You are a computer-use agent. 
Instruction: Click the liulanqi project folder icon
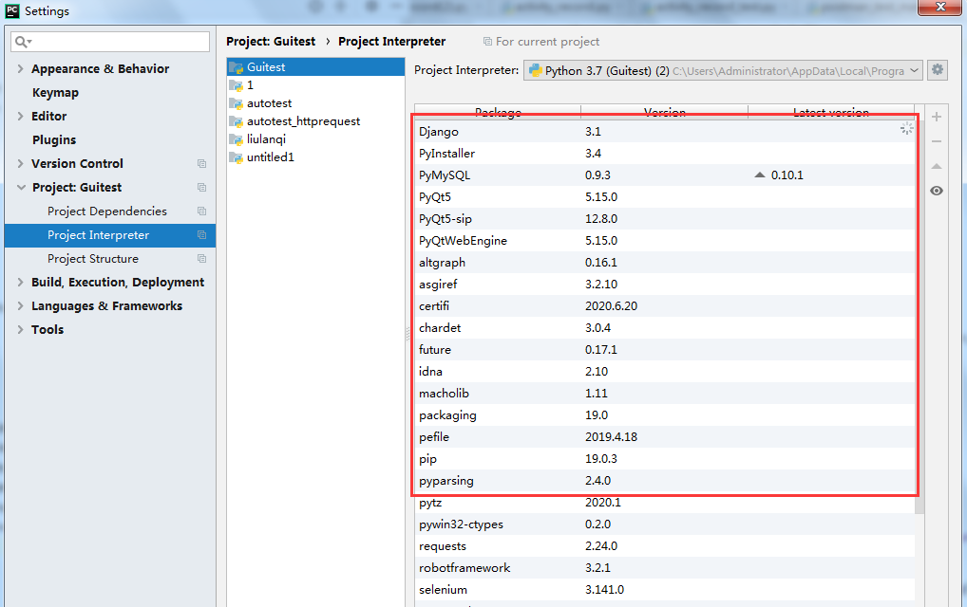coord(237,139)
